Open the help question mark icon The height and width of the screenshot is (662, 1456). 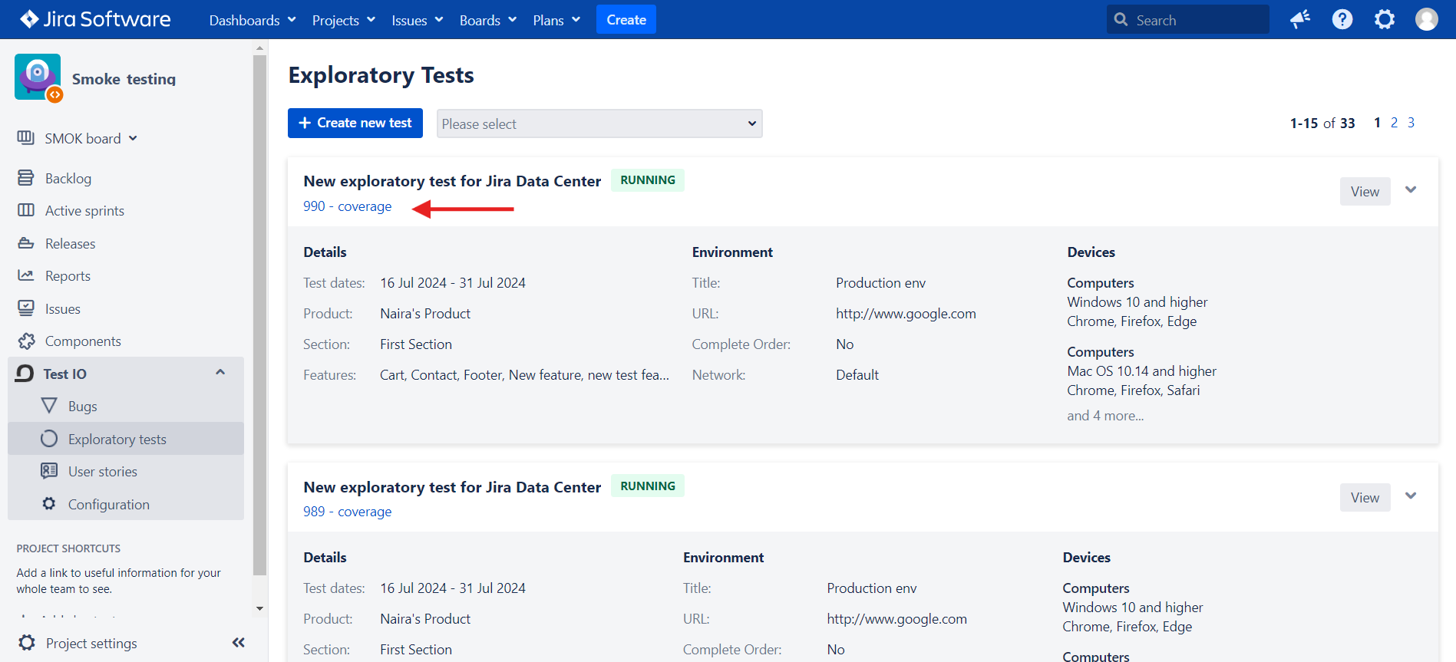point(1342,19)
